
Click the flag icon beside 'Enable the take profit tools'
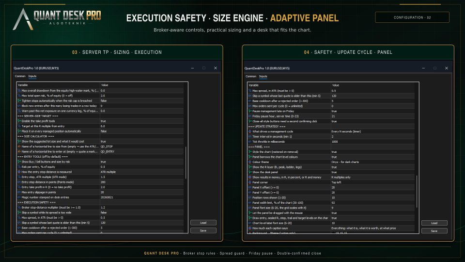pos(19,121)
